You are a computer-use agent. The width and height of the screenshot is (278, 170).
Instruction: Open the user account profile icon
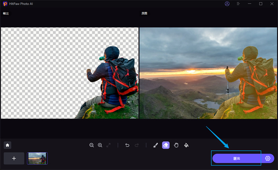tap(227, 4)
